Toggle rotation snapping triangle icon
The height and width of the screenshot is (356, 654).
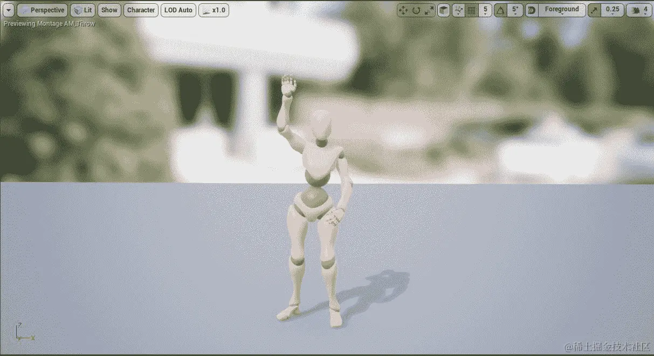(500, 10)
